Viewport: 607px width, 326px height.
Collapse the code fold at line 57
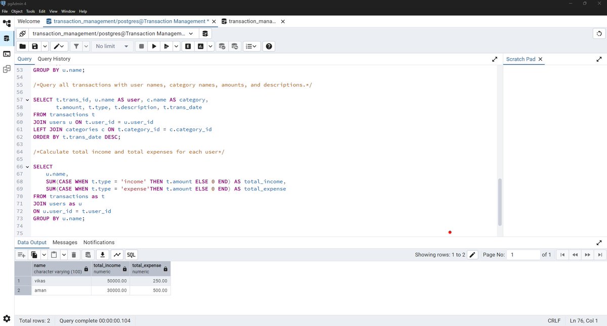pos(27,100)
